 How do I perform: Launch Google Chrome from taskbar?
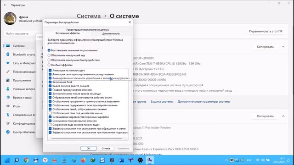click(x=26, y=160)
